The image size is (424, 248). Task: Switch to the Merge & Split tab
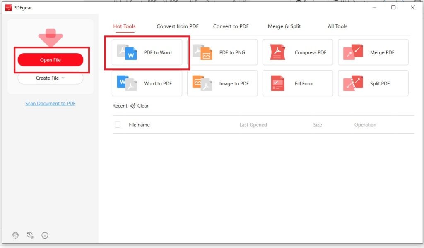284,26
